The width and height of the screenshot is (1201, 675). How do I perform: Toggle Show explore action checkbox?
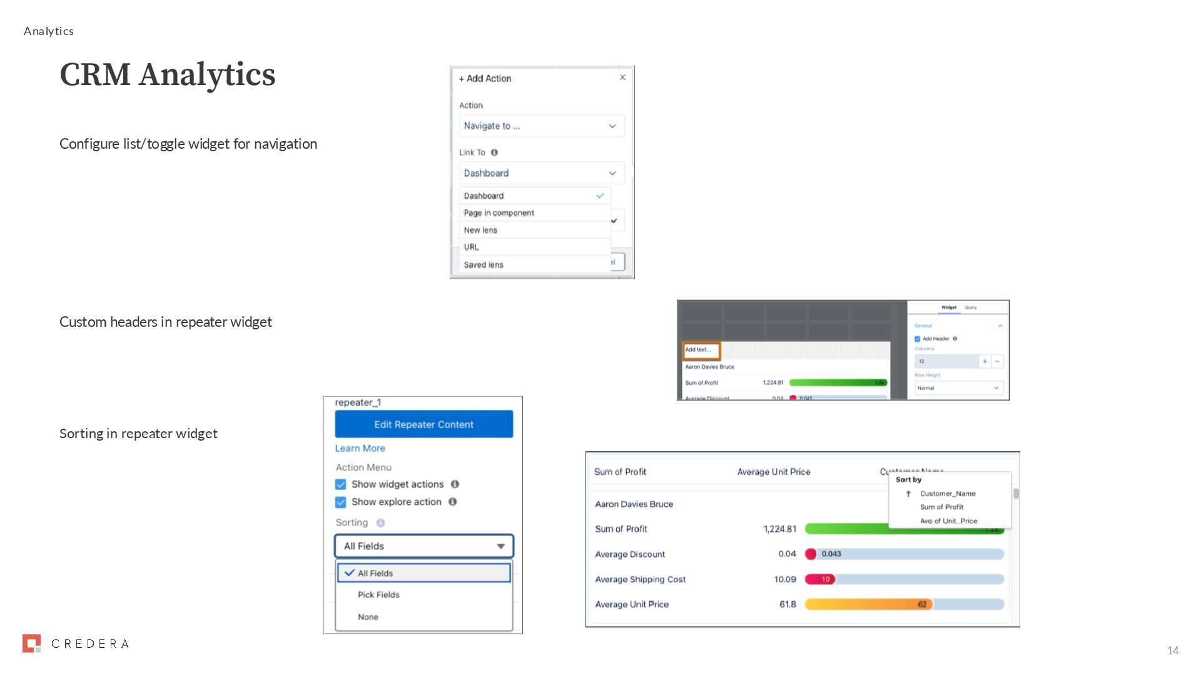point(341,502)
